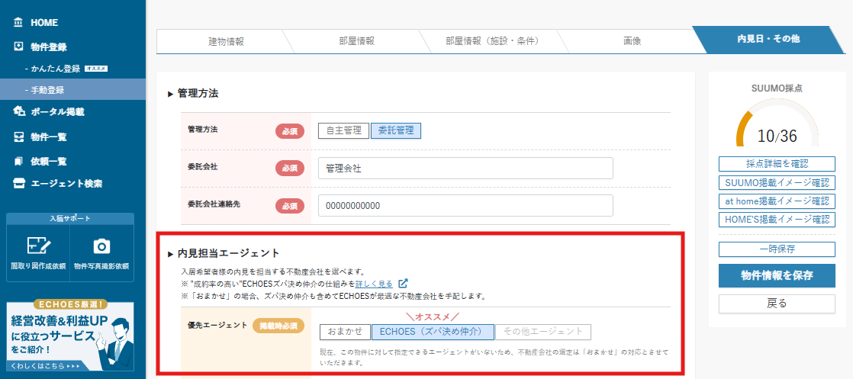Open 物件写真撮影依頼 camera icon
This screenshot has height=379, width=853.
click(101, 246)
